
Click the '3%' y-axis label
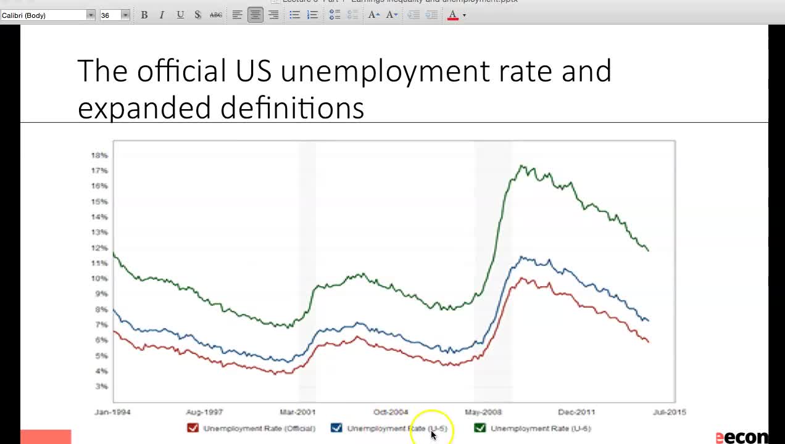point(102,387)
